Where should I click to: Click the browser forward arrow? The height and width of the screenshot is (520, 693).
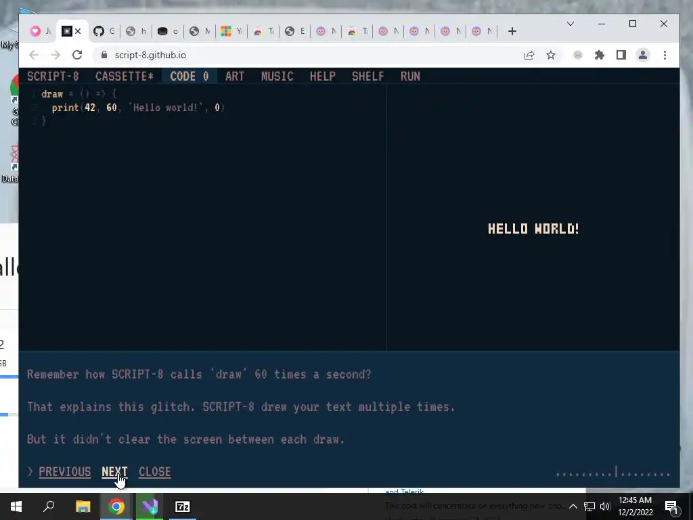[55, 55]
